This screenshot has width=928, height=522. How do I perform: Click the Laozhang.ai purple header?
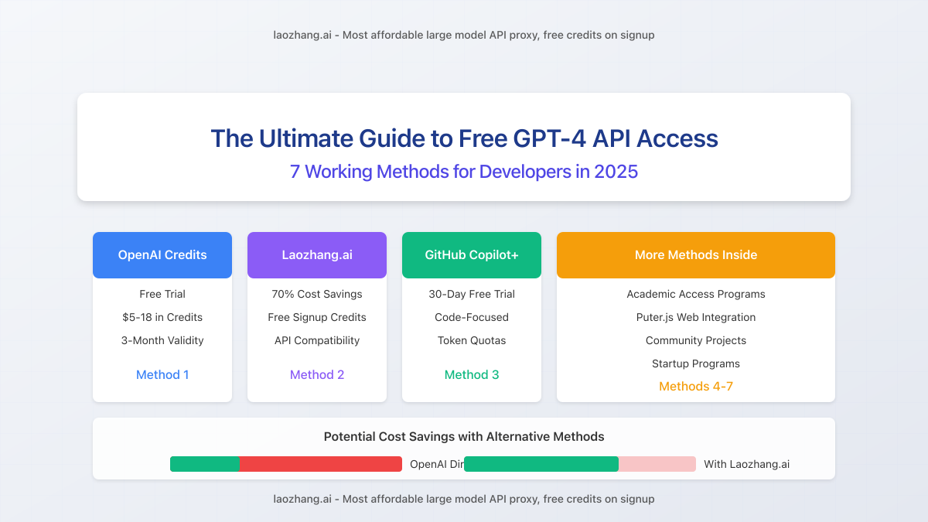pos(317,255)
